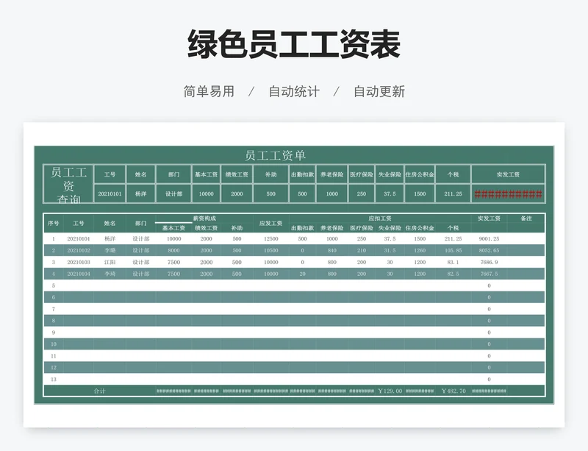
Task: Click the 82.5 个税 value
Action: point(453,274)
